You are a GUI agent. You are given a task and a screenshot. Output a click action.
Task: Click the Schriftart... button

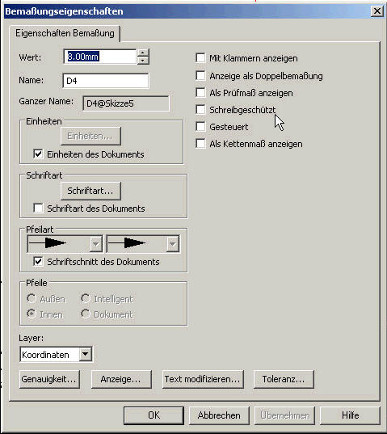90,191
